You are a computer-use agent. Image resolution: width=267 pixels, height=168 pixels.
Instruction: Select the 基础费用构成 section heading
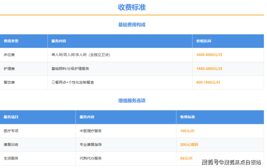click(132, 25)
